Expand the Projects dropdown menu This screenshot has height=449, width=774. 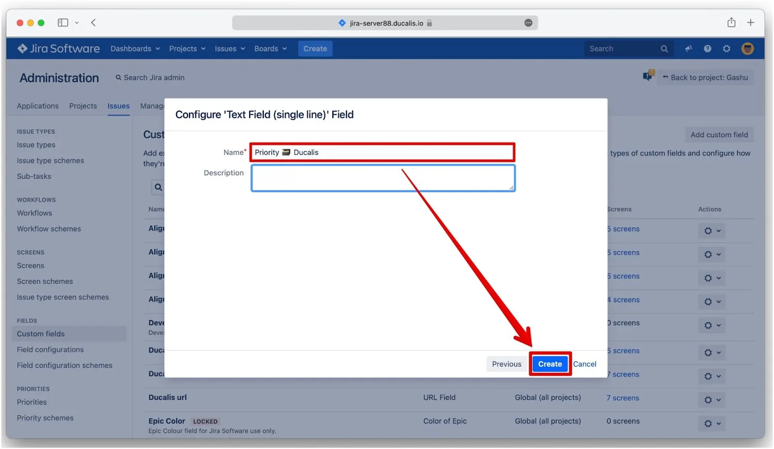click(187, 49)
